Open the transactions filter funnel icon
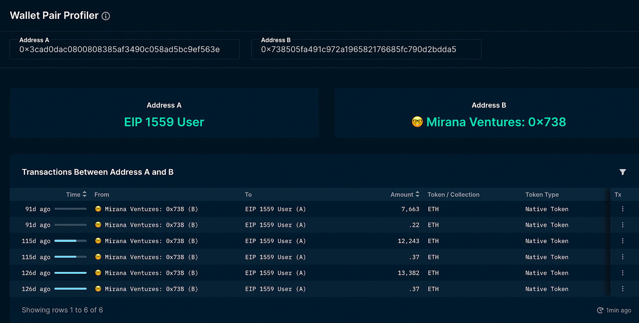This screenshot has width=639, height=323. (622, 172)
